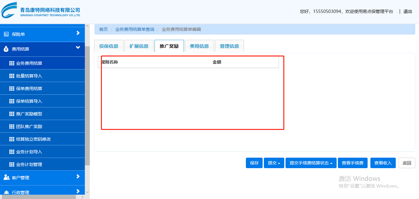Switch to the 费用信息 tab

199,46
